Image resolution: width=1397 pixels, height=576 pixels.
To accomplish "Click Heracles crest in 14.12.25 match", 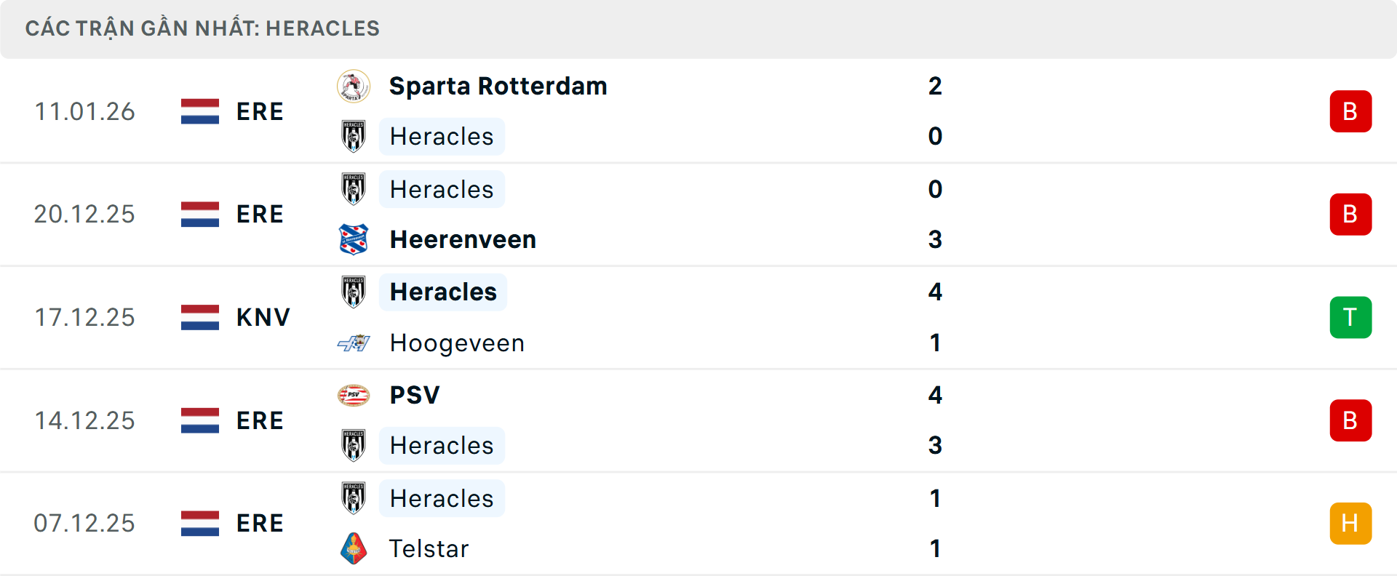I will (x=354, y=445).
